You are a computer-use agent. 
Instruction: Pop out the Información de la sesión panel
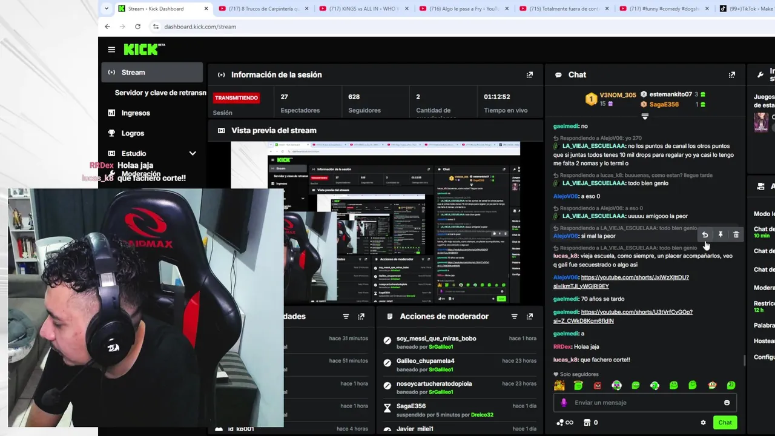click(x=530, y=74)
